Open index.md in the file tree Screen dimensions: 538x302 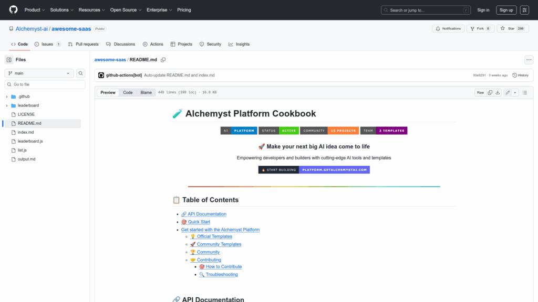(26, 132)
